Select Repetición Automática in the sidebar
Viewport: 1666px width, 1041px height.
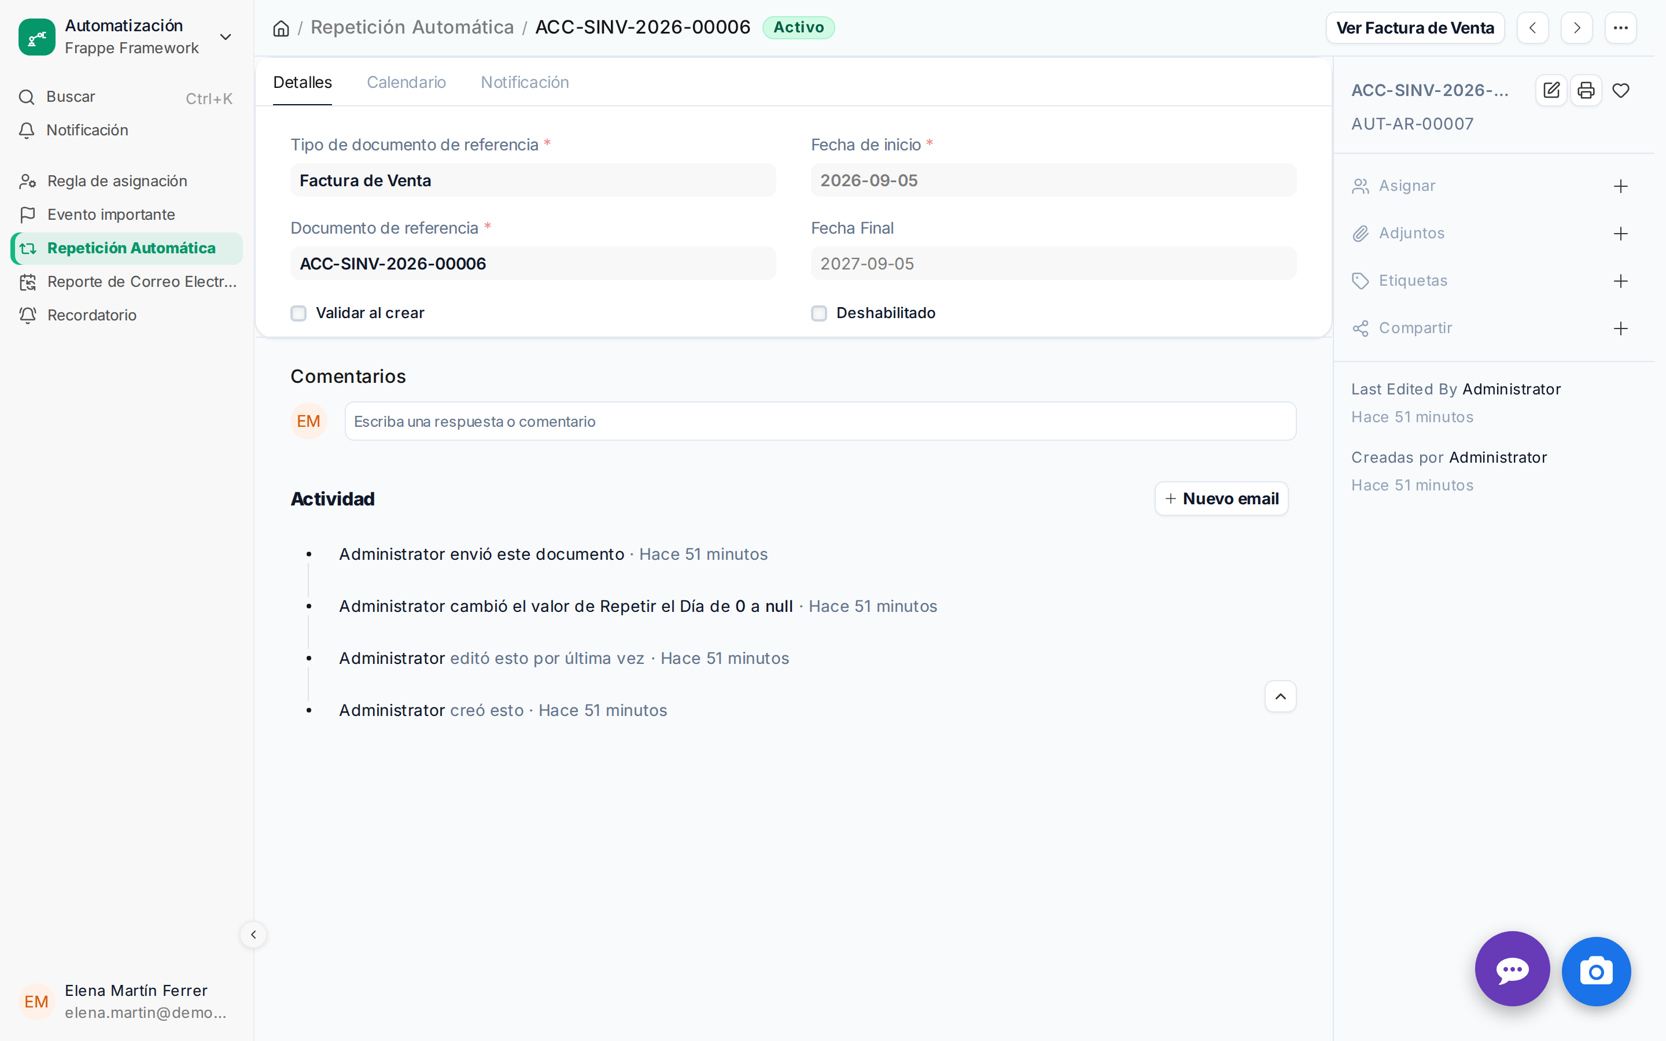[127, 248]
